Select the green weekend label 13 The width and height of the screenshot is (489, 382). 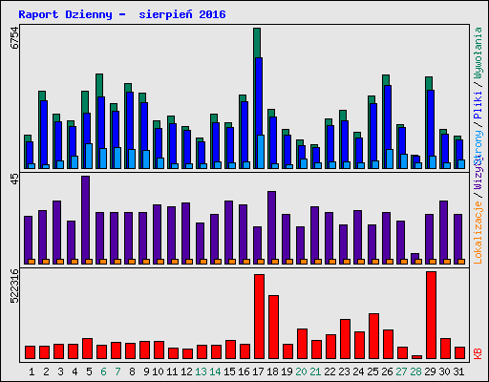[x=201, y=371]
